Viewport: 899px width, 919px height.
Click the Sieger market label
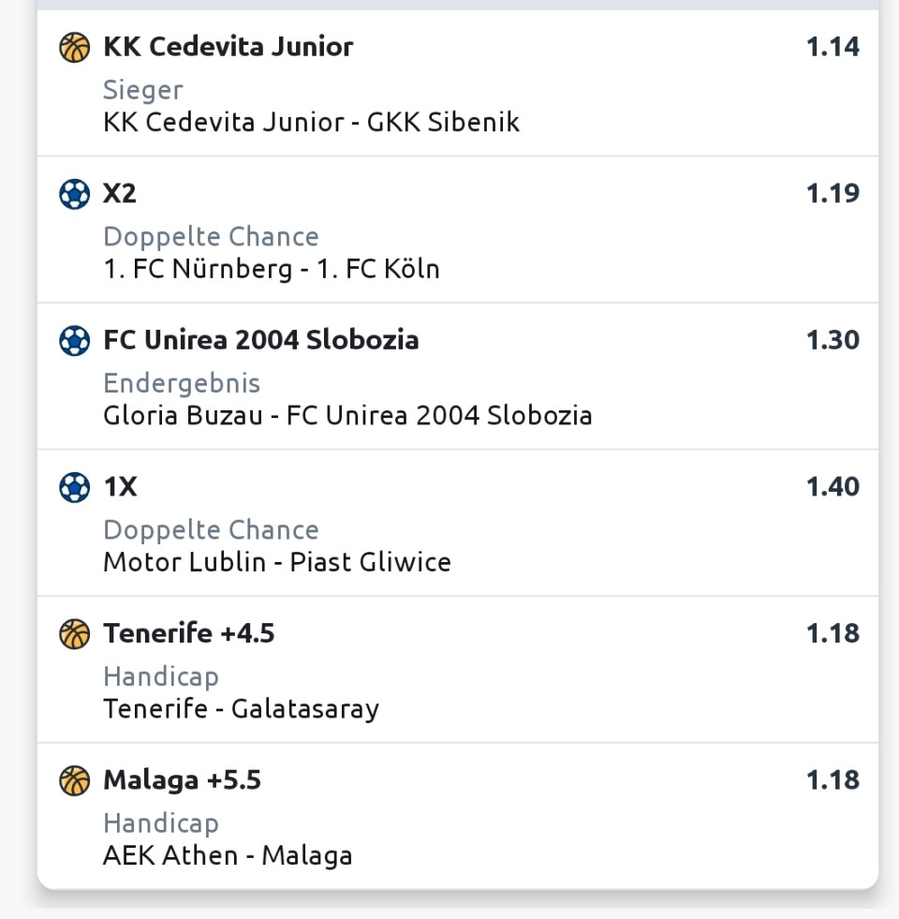click(143, 90)
